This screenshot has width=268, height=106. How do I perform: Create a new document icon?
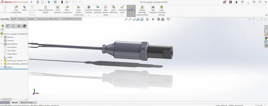pos(42,2)
